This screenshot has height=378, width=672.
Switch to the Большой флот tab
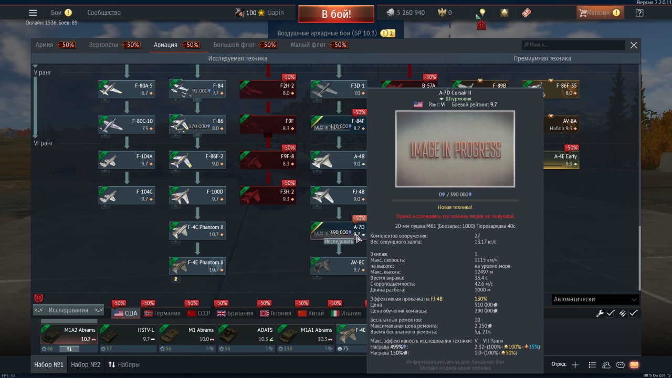click(x=245, y=45)
